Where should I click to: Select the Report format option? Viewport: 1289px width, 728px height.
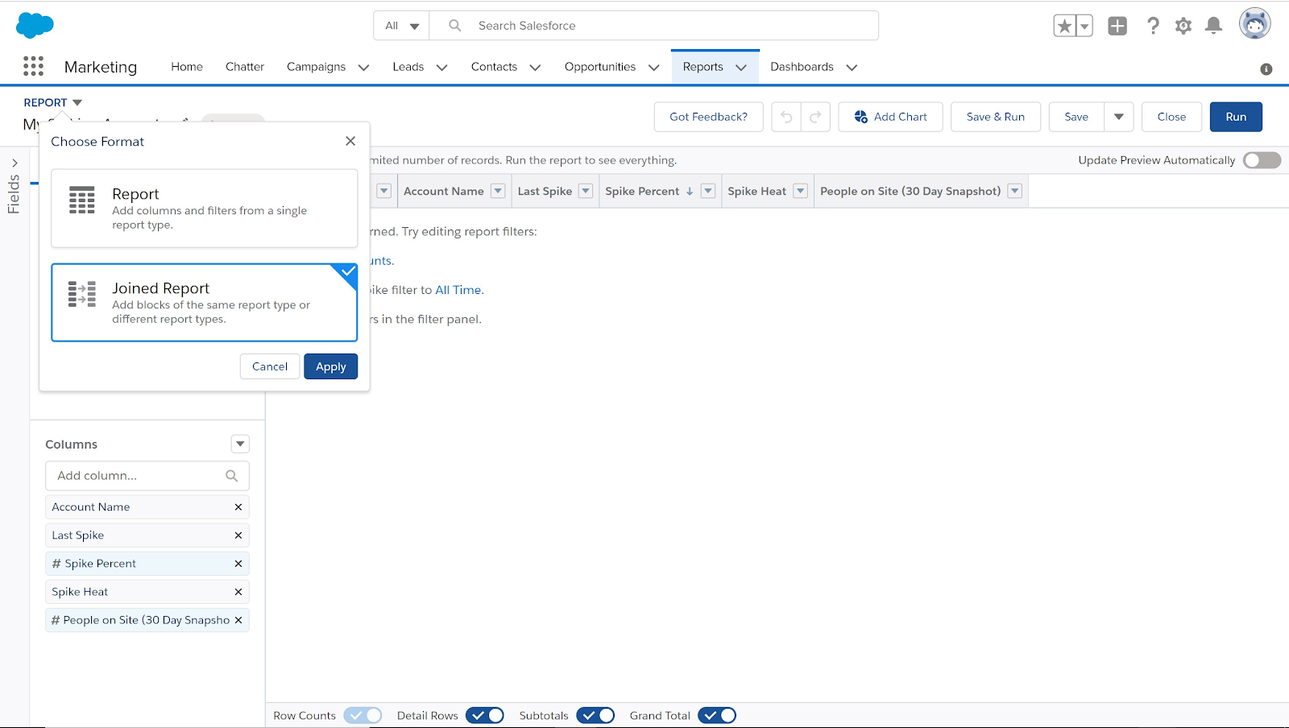pyautogui.click(x=205, y=209)
